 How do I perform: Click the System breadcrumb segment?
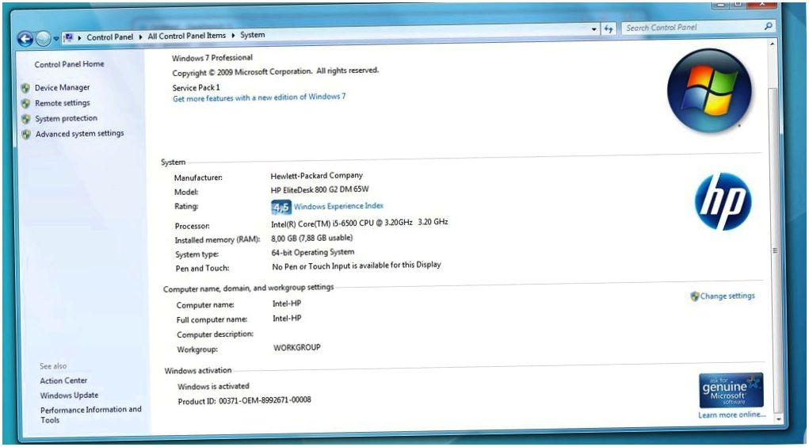pos(253,35)
